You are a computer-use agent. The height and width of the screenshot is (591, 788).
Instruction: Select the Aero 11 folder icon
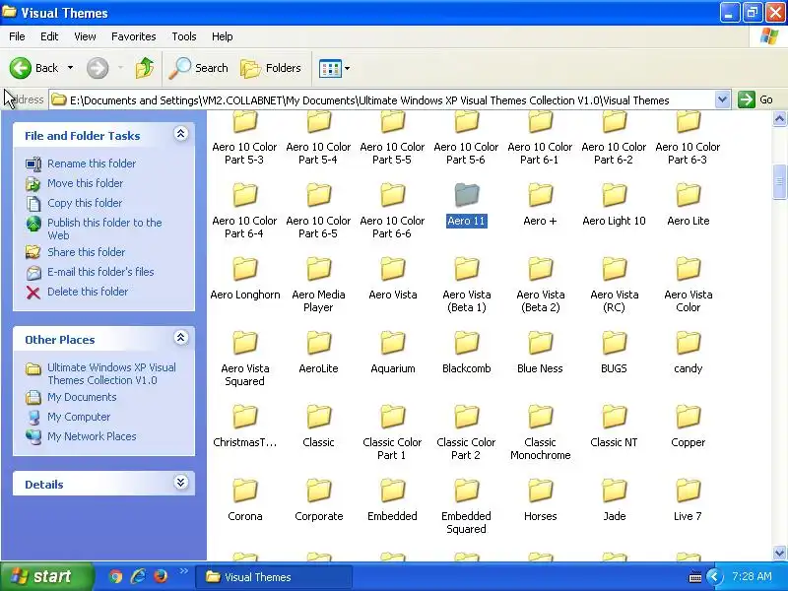467,195
